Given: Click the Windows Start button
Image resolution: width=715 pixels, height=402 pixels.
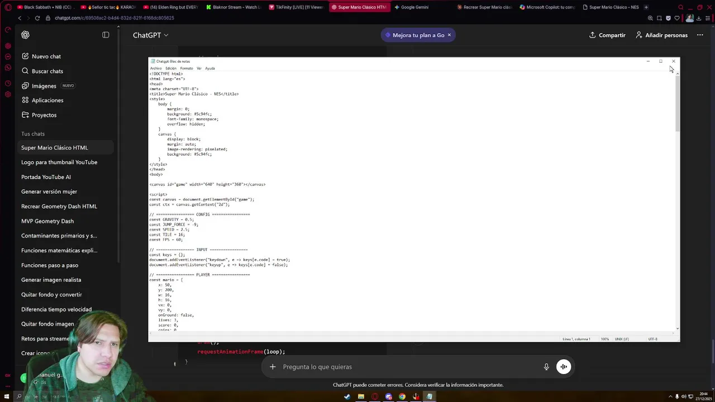Looking at the screenshot, I should (x=7, y=396).
